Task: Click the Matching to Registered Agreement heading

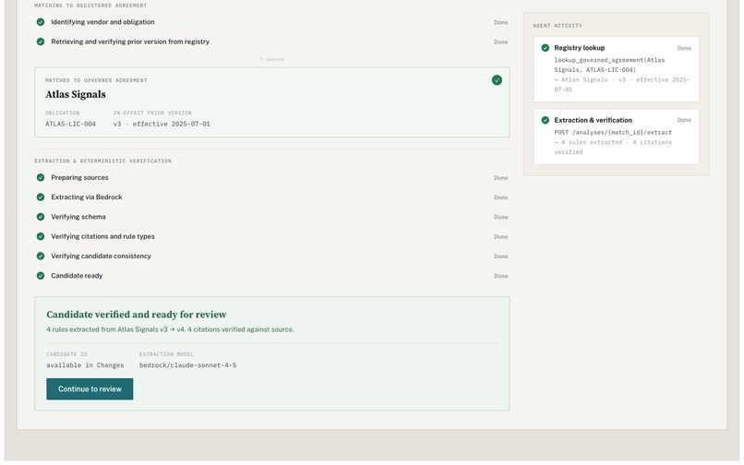Action: coord(90,6)
